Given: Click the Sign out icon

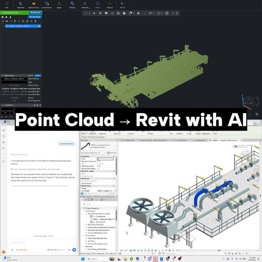Looking at the screenshot, I should [x=110, y=4].
